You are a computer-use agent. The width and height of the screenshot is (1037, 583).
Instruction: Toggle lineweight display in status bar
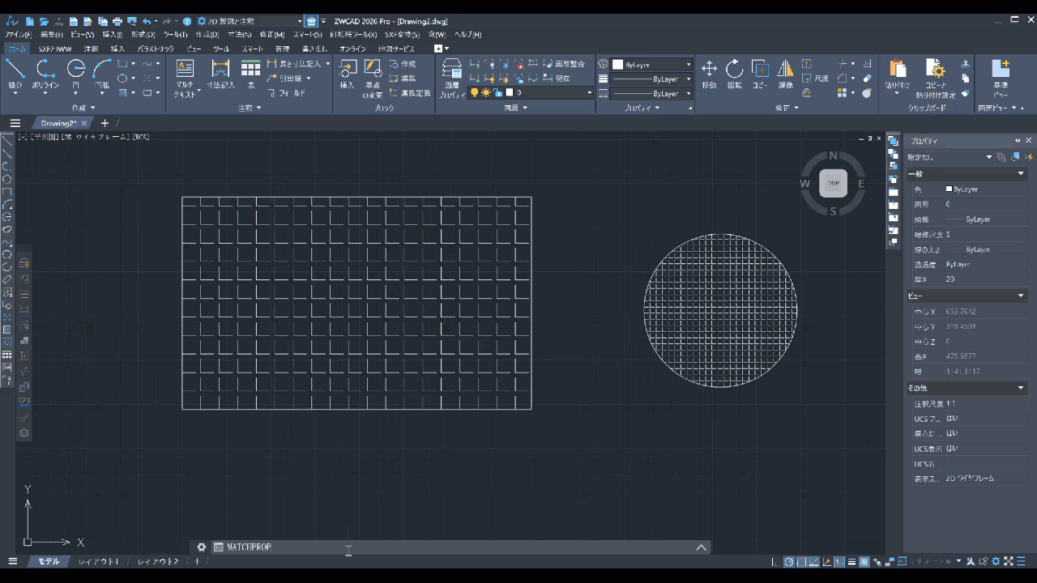tap(851, 562)
